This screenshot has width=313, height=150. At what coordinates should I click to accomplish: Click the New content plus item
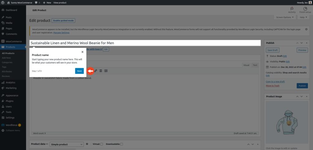coord(47,2)
